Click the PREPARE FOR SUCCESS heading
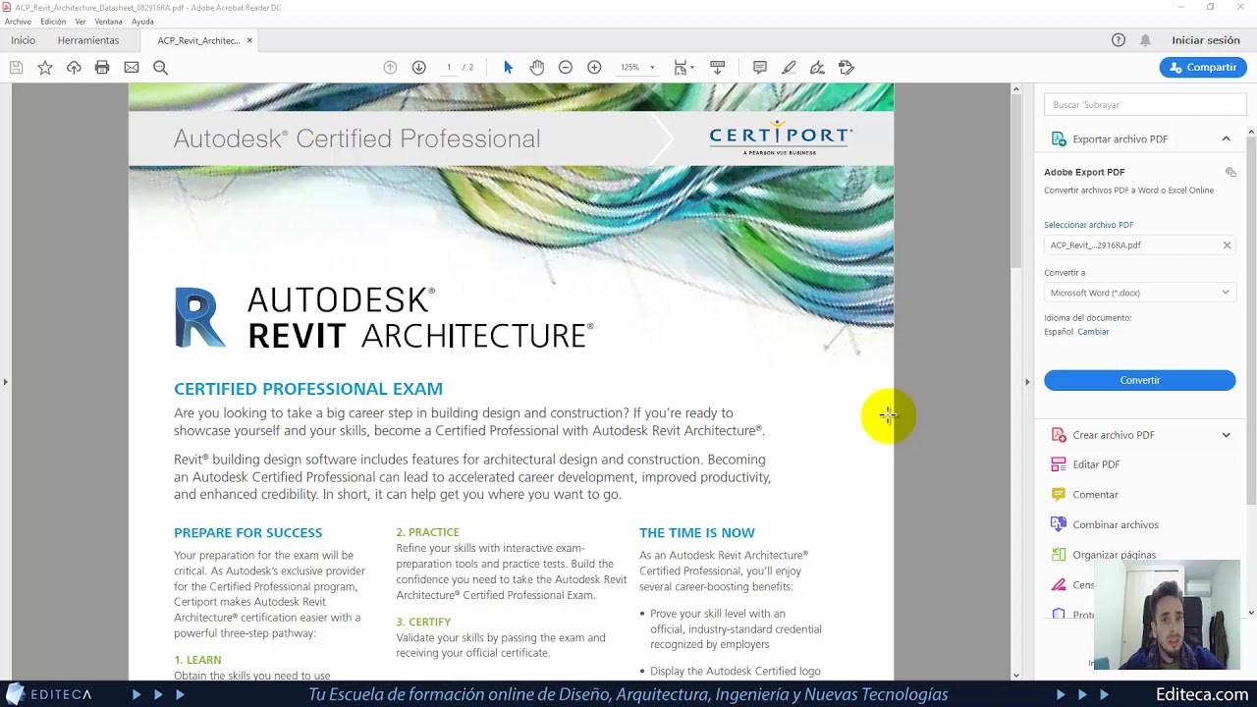The image size is (1257, 707). click(247, 532)
